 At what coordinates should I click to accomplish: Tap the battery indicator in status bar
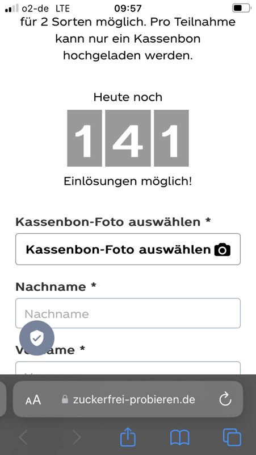241,8
